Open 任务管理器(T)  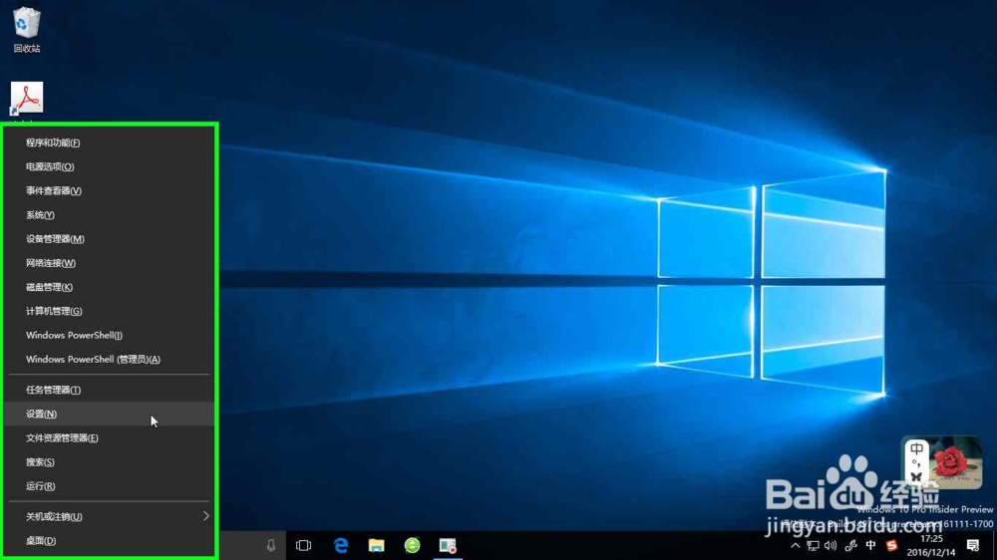point(109,390)
